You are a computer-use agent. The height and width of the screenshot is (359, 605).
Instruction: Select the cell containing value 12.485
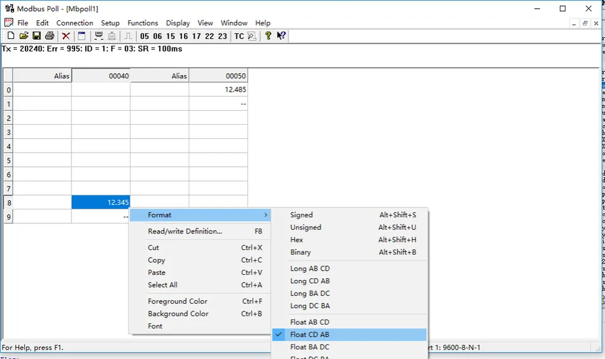(x=218, y=90)
